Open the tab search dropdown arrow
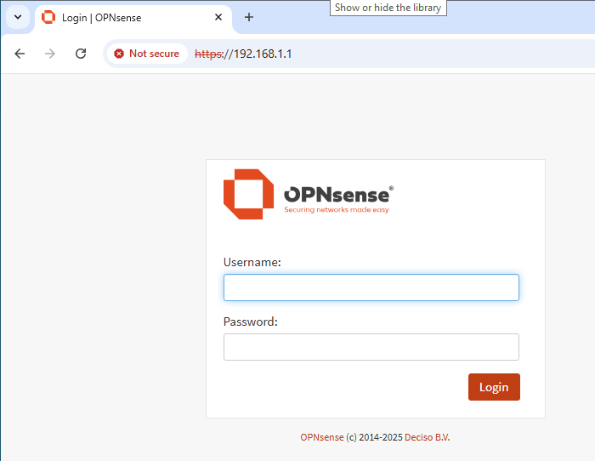The image size is (595, 461). [x=18, y=17]
